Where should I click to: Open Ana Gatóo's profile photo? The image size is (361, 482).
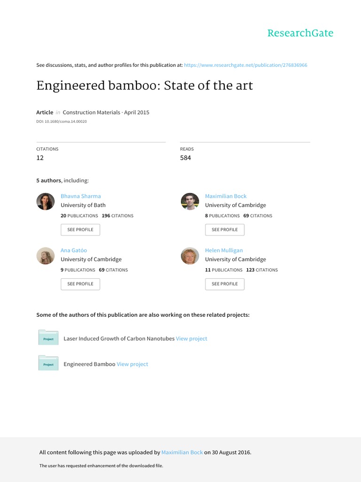click(46, 256)
